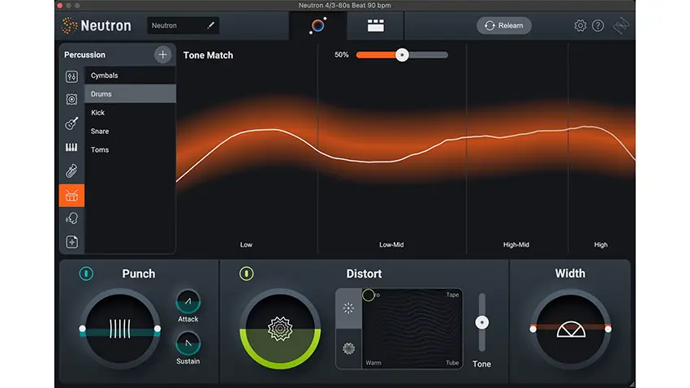Open the Assistant view orb tab
Image resolution: width=690 pixels, height=388 pixels.
[317, 25]
